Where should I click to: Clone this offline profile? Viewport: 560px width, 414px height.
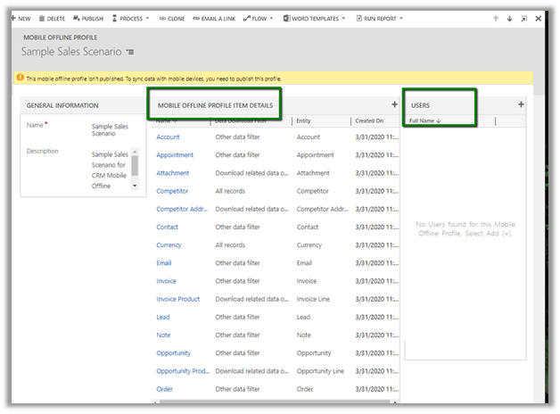172,18
